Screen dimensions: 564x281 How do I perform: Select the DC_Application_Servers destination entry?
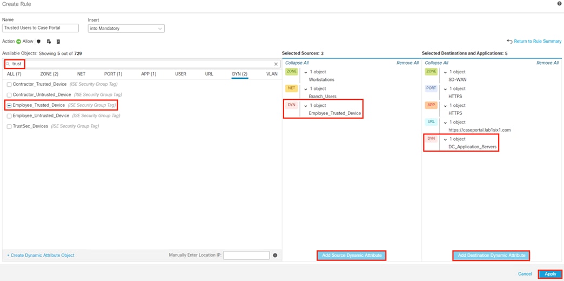[x=472, y=147]
